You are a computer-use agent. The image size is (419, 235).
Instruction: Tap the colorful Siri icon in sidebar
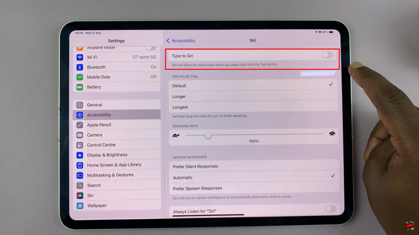pos(80,195)
